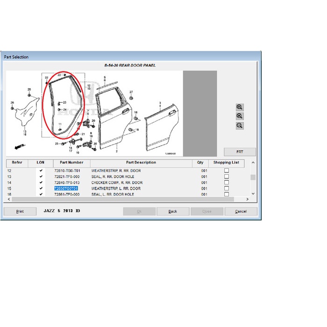
Task: Enable Shopping List checkbox for Refnr 15
Action: (x=227, y=188)
